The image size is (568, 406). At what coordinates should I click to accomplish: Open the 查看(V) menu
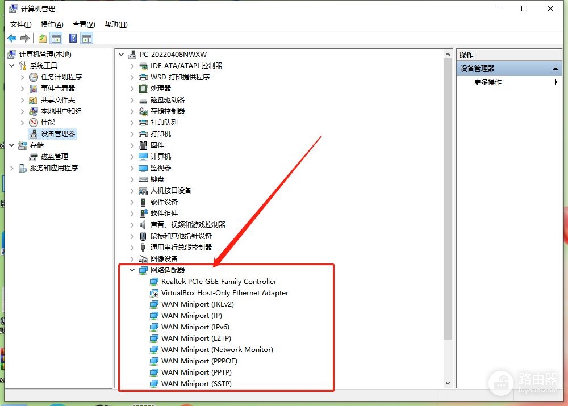click(x=83, y=24)
